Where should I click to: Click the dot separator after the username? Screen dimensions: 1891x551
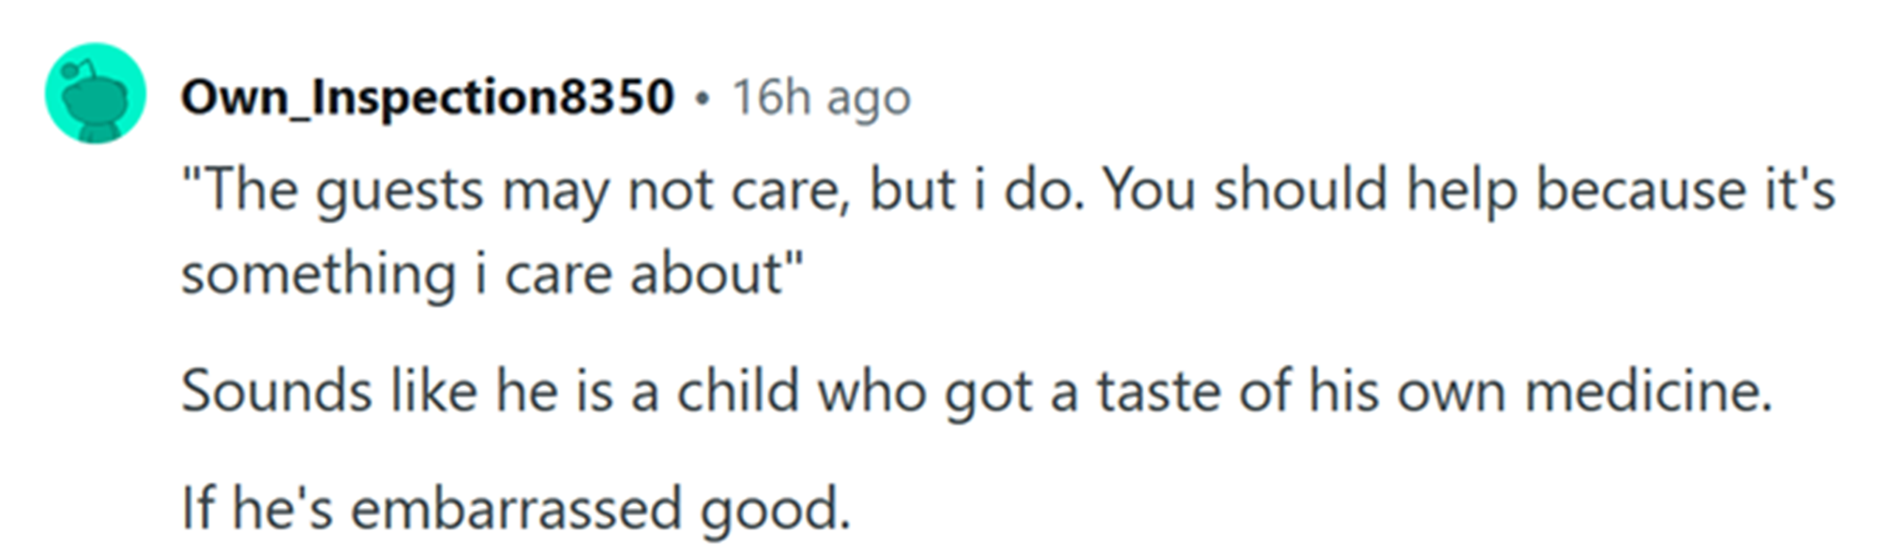coord(703,98)
